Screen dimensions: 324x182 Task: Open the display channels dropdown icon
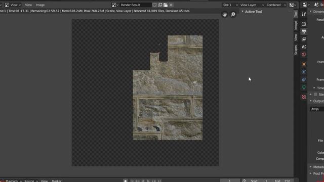(x=293, y=5)
